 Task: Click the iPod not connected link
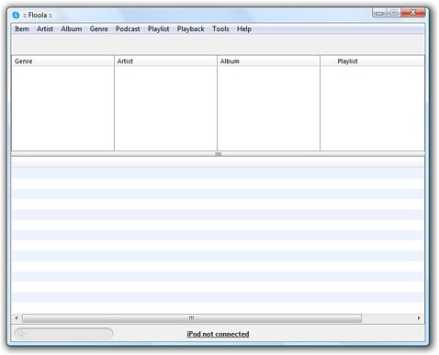click(x=218, y=334)
